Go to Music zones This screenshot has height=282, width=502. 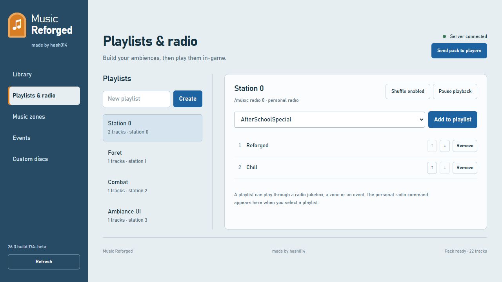[44, 117]
